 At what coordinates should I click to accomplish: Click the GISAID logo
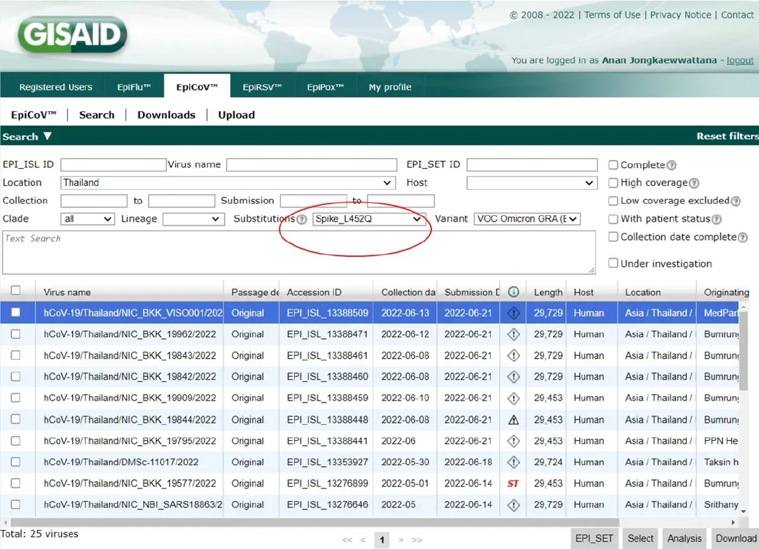point(71,35)
